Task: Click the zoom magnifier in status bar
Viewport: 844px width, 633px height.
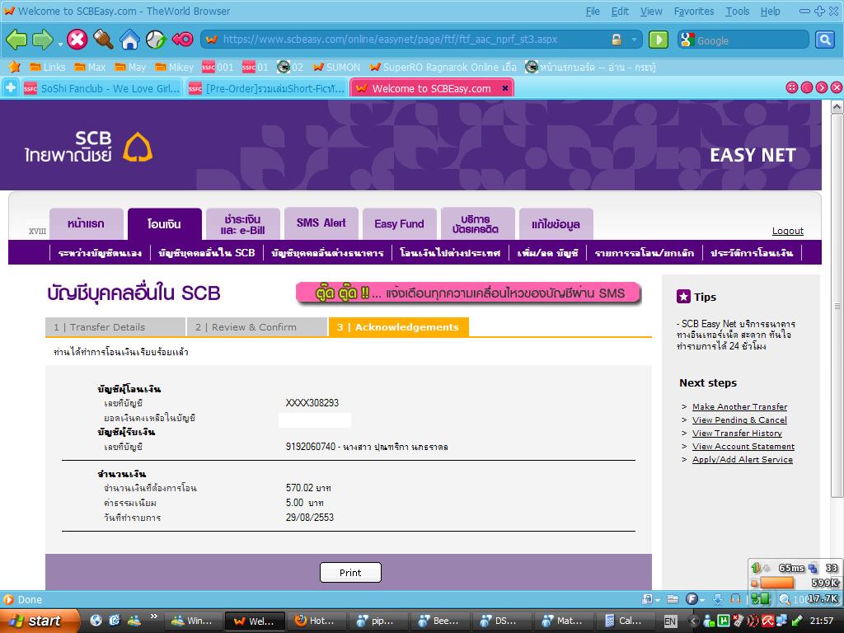Action: (x=785, y=599)
